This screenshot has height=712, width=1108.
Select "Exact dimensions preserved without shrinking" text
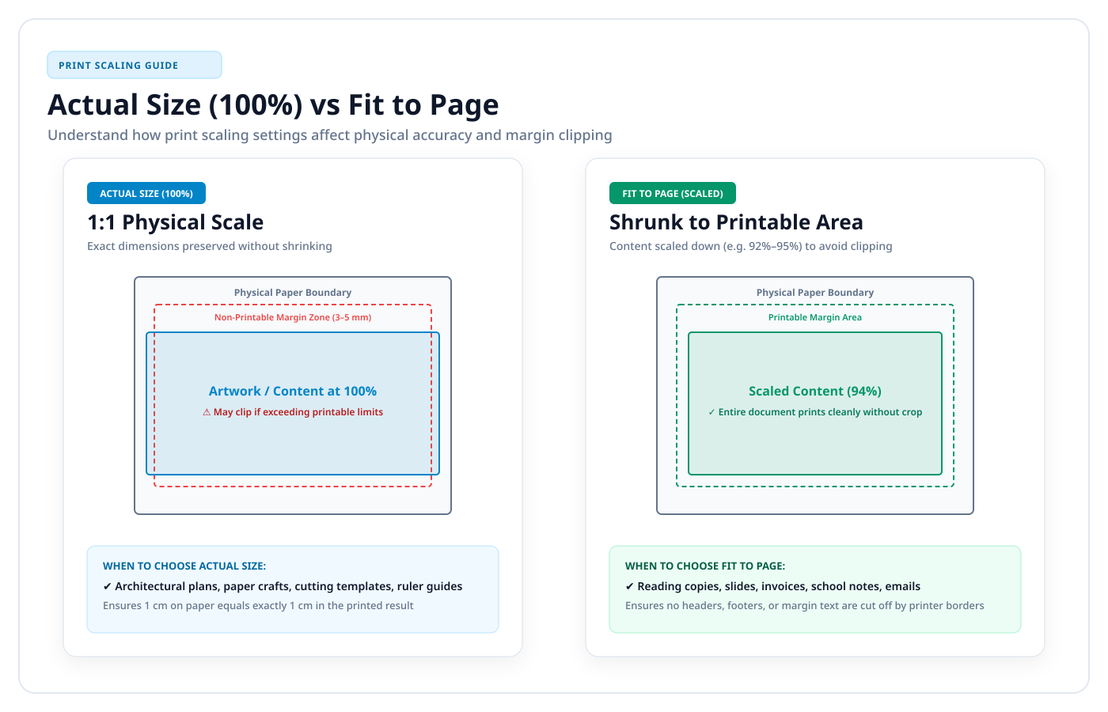tap(210, 246)
